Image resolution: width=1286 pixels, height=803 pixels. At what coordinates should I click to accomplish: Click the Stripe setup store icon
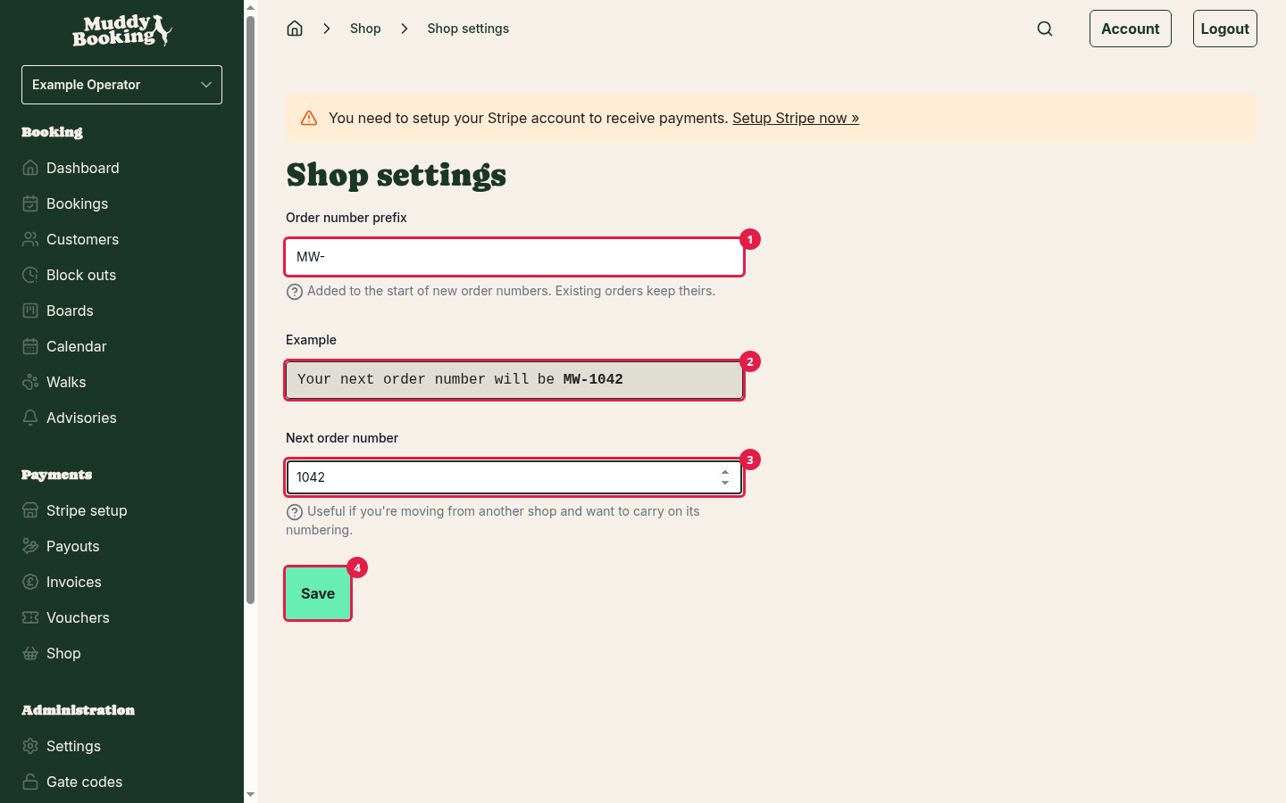click(30, 510)
